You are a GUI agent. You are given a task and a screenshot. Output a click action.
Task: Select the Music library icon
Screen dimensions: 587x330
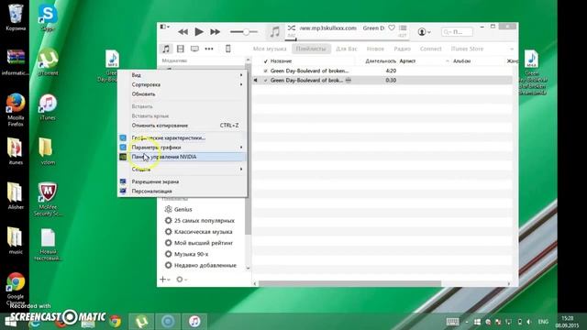point(166,49)
